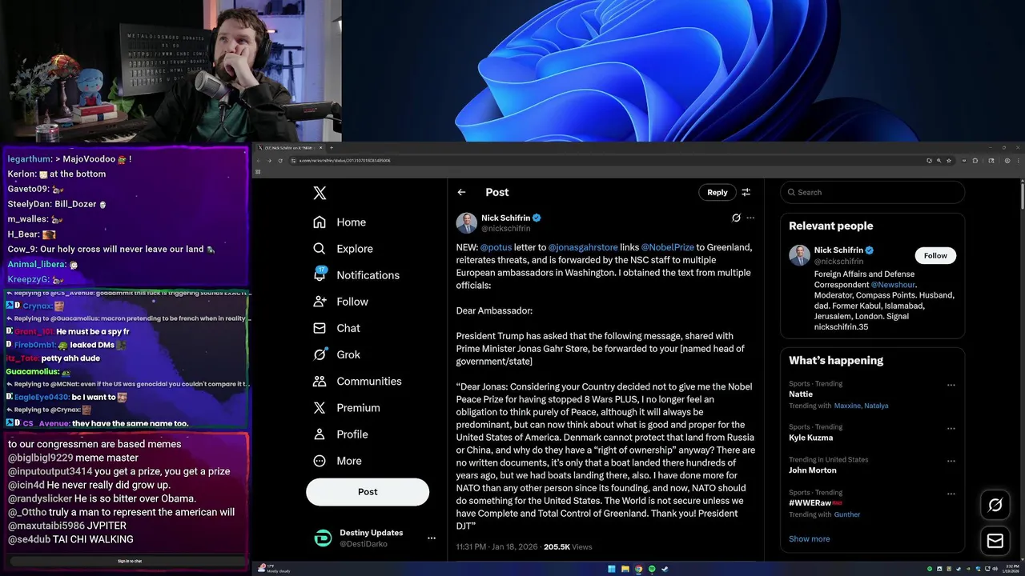Click the Grok slash-circle icon
This screenshot has width=1025, height=576.
point(320,354)
